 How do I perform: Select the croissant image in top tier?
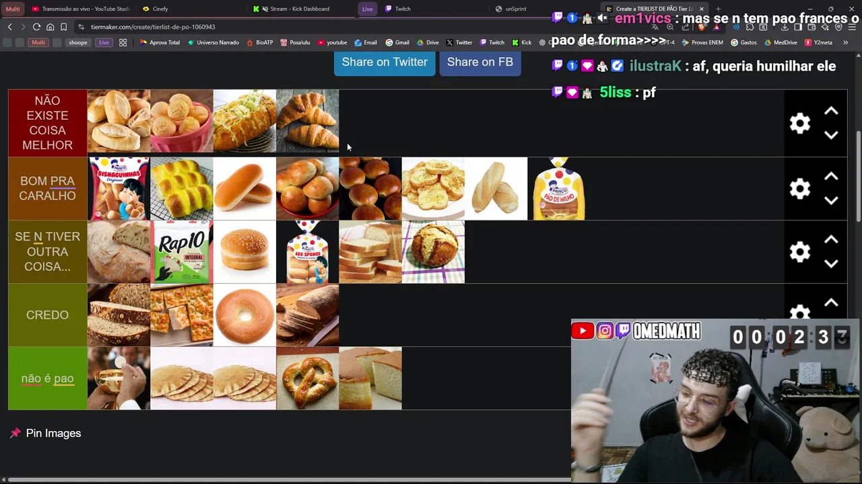(307, 121)
